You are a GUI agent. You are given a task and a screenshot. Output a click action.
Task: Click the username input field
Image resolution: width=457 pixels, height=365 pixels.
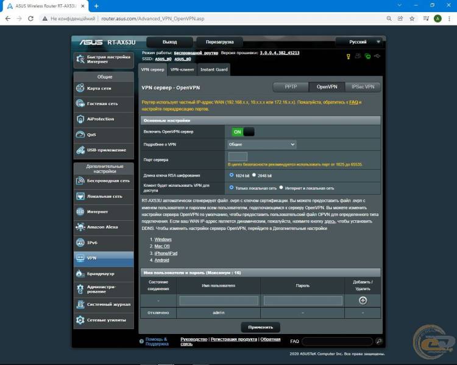pos(219,301)
